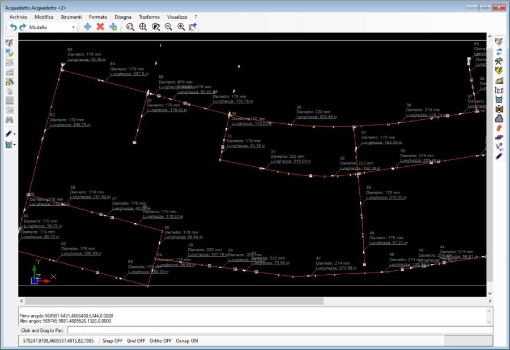Screen dimensions: 510x350
Task: Click the vertical scrollbar up arrow
Action: point(490,36)
